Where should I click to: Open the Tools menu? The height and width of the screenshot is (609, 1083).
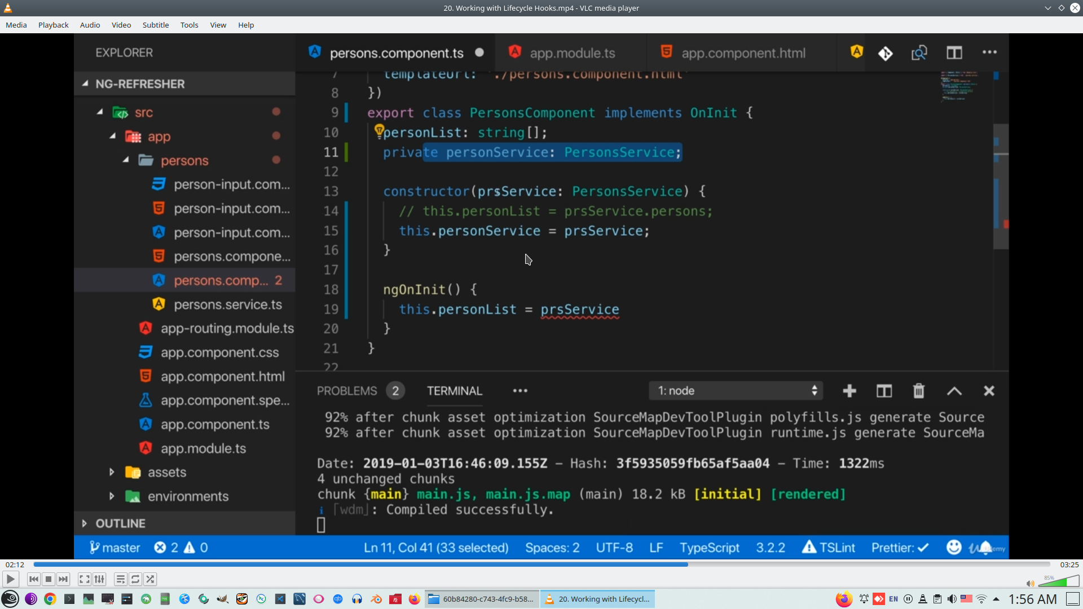click(x=189, y=25)
